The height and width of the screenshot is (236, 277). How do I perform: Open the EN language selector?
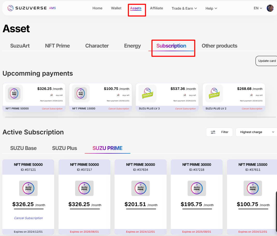[258, 8]
